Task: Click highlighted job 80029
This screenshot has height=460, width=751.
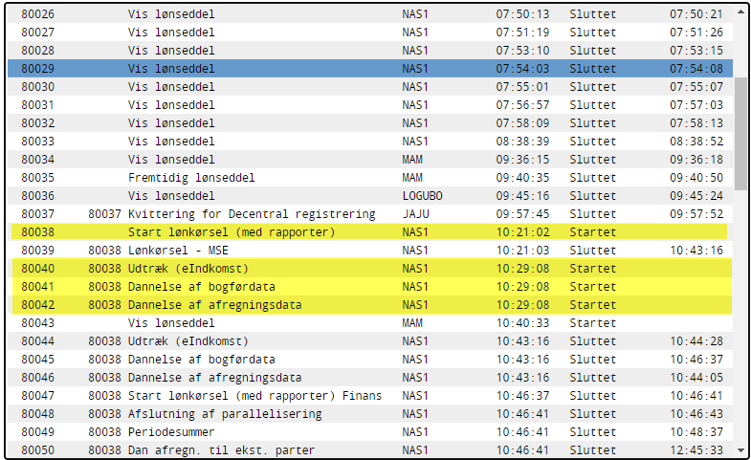Action: pos(369,69)
